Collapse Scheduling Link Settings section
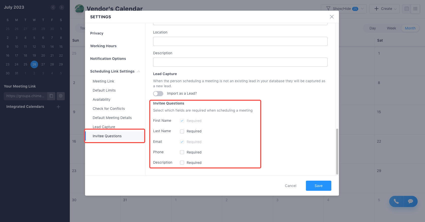Screen dimensions: 425x222 139,71
